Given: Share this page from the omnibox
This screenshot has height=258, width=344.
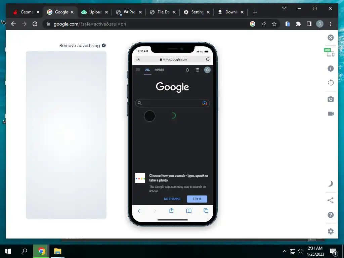Looking at the screenshot, I should (263, 24).
